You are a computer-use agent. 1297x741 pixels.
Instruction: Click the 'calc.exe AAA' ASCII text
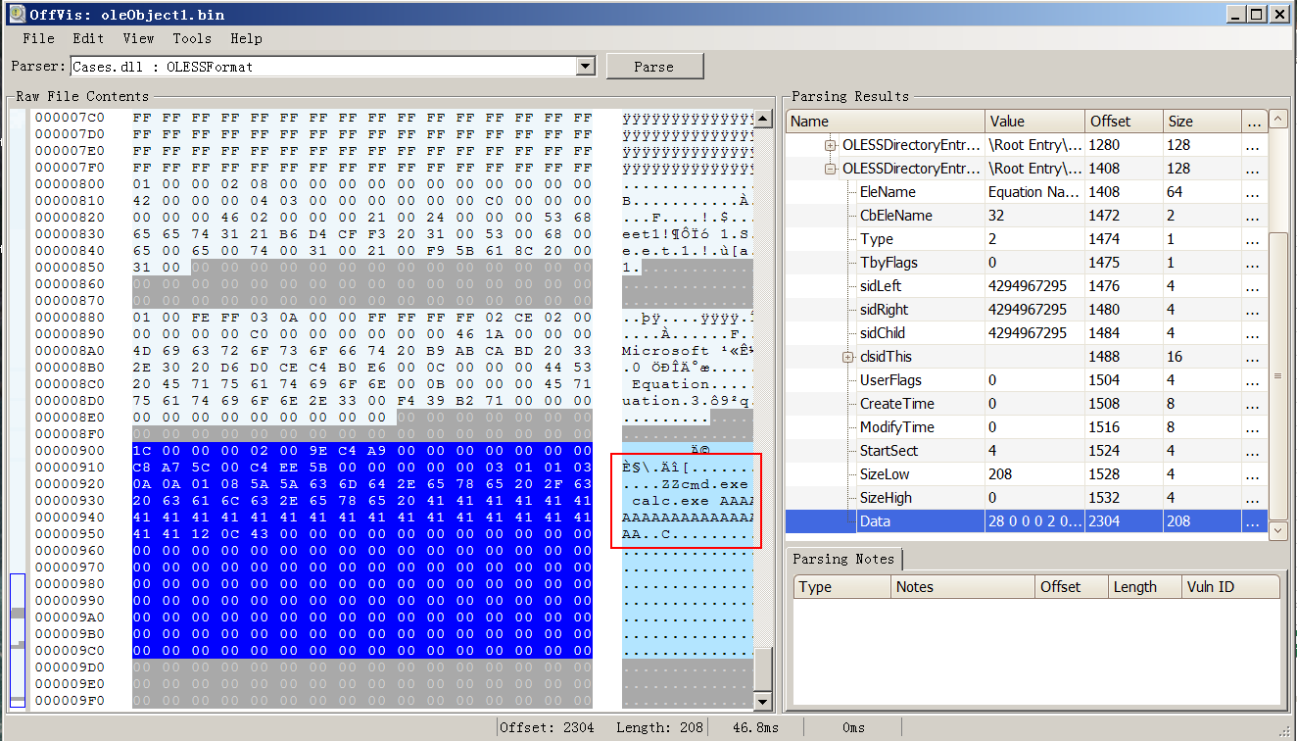(693, 501)
